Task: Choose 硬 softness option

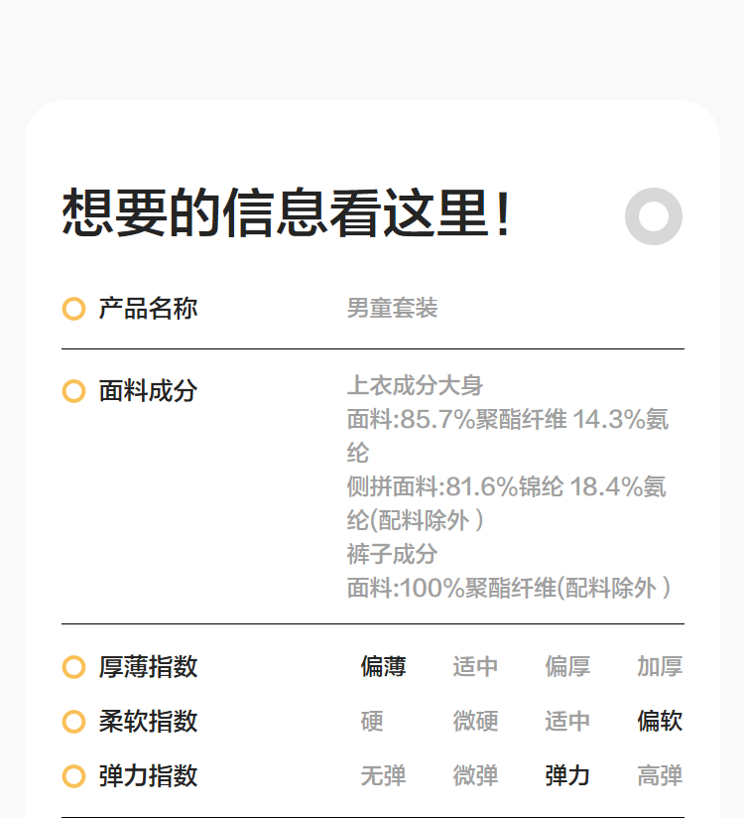Action: coord(372,722)
